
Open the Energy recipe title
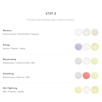coord(6,45)
